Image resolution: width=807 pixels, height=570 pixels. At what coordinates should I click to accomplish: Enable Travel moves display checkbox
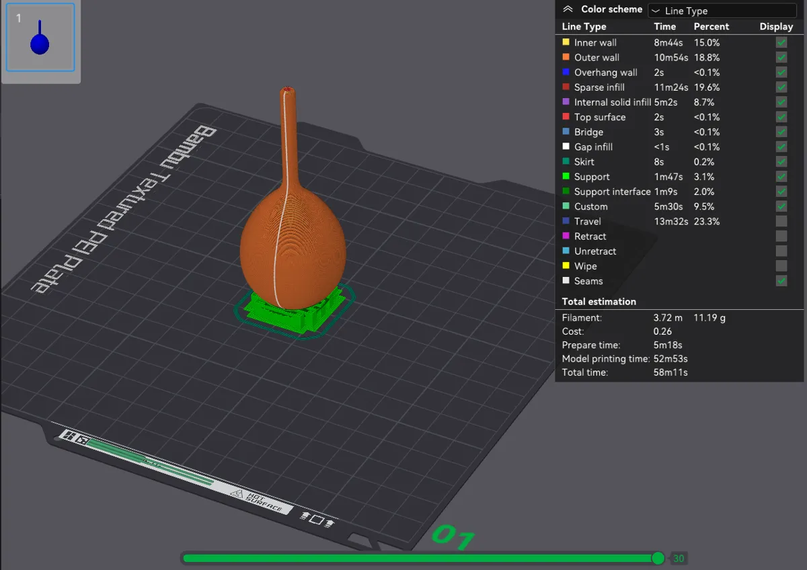tap(781, 221)
